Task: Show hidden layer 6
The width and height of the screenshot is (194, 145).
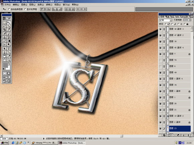Action: coord(161,66)
